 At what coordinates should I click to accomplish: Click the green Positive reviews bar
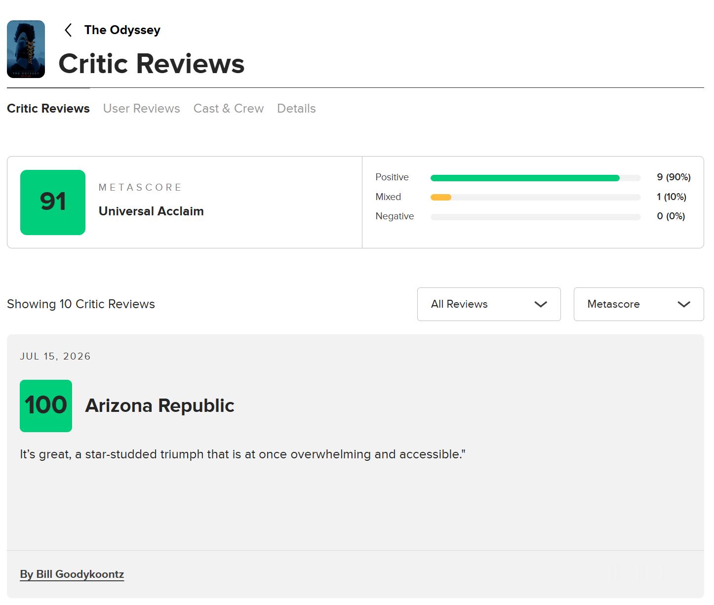(x=525, y=178)
